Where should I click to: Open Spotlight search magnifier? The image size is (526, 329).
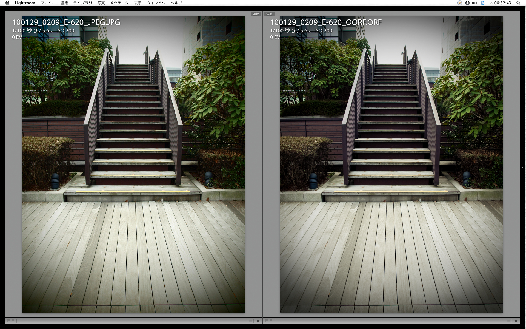[518, 3]
